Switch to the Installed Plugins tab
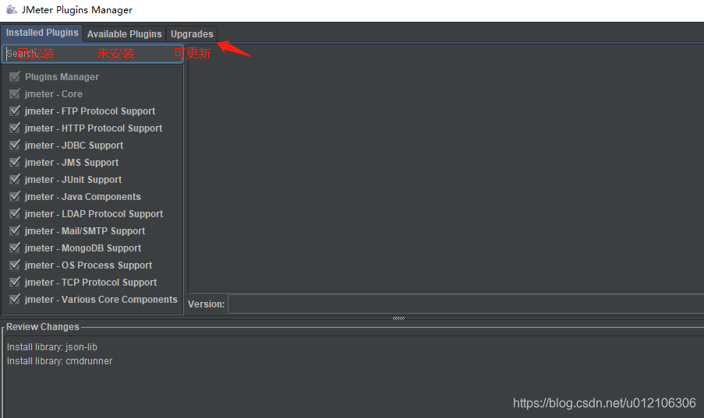Screen dimensions: 704x418 42,33
